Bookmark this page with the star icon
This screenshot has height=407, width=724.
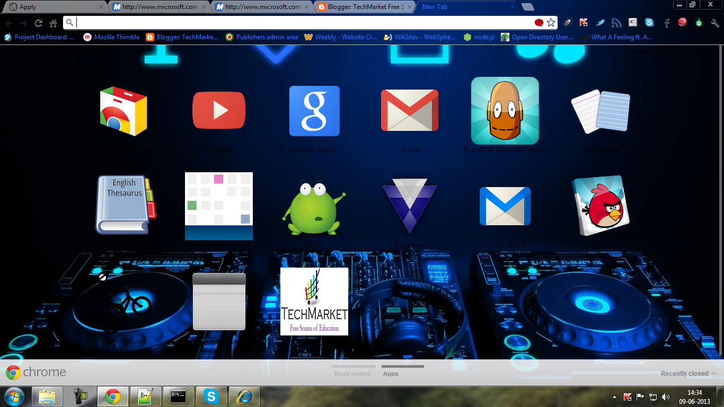tap(551, 22)
